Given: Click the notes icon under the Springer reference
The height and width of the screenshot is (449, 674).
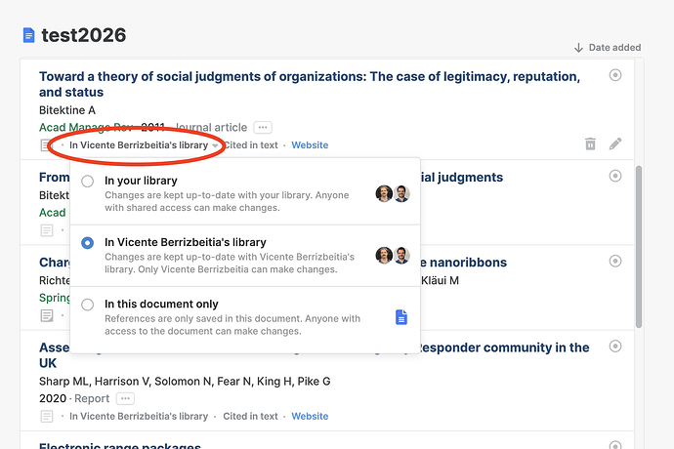Looking at the screenshot, I should 47,316.
